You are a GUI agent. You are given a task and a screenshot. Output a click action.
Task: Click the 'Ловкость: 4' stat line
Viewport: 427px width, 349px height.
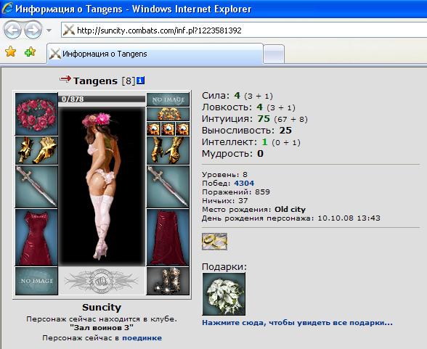[248, 107]
